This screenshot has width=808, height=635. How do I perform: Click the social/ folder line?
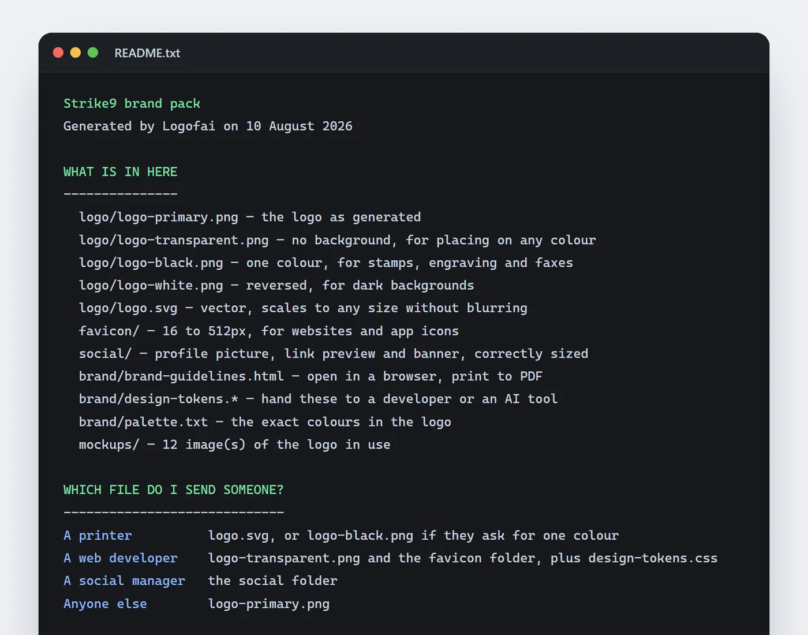[334, 353]
